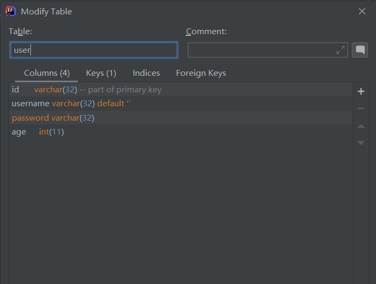
Task: Switch to the Columns (4) tab
Action: [x=47, y=73]
